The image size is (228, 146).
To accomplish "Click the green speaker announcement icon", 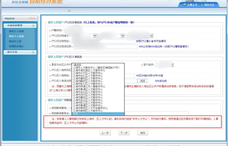I will 69,11.
